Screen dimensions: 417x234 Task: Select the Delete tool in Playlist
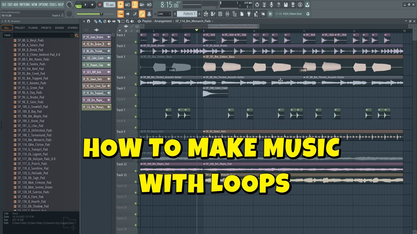[x=105, y=21]
